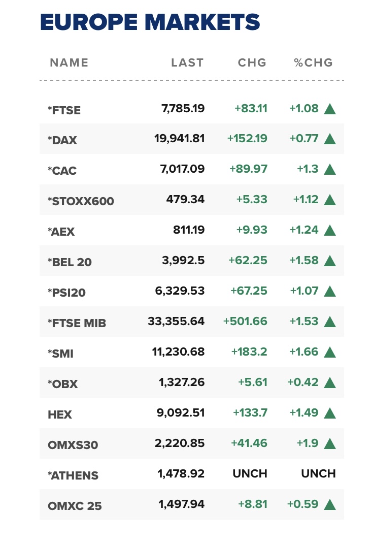The height and width of the screenshot is (542, 372).
Task: Click the green up arrow beside FTSE
Action: tap(330, 109)
